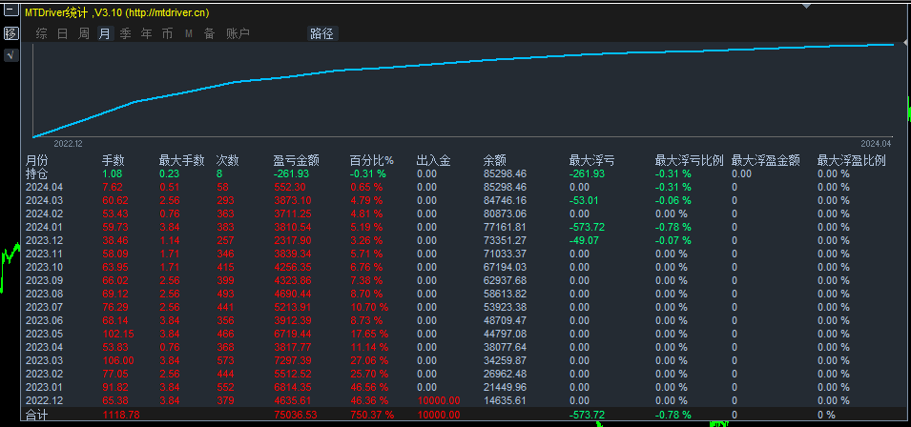Open the 币 currency tab
This screenshot has width=911, height=427.
coord(167,33)
